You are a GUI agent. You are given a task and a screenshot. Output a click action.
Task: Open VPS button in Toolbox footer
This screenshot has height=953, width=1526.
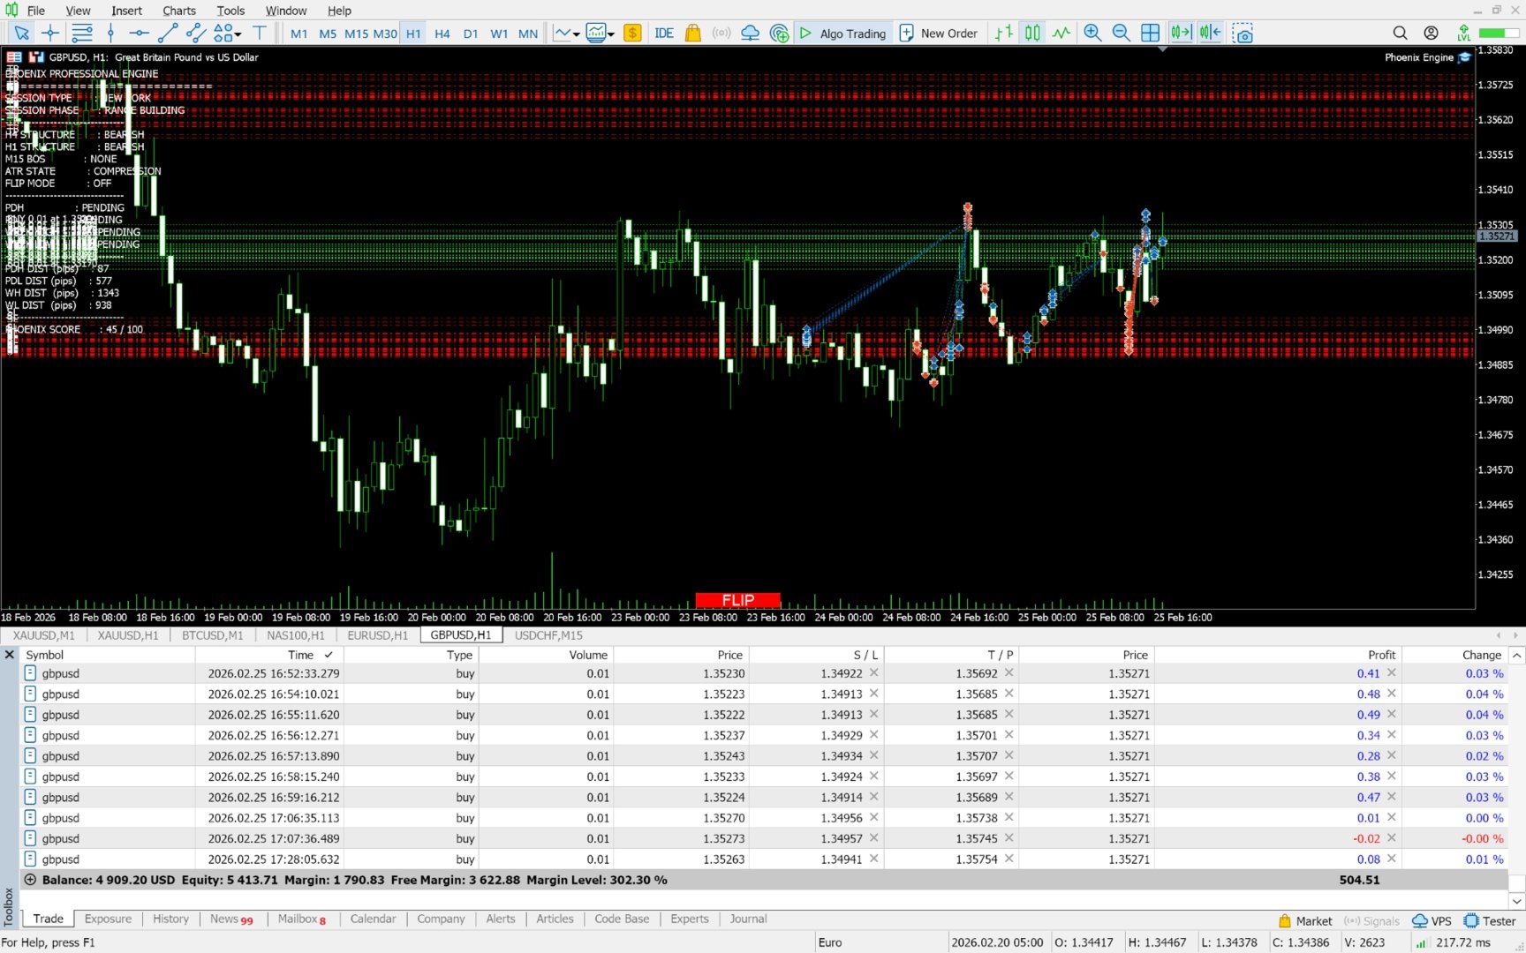[x=1432, y=920]
